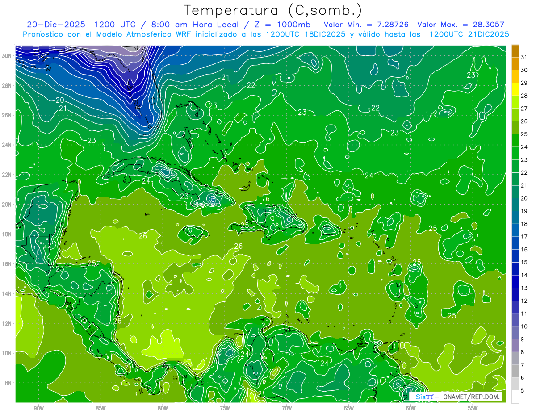This screenshot has width=536, height=414.
Task: Click the color scale label 31
Action: [x=524, y=57]
